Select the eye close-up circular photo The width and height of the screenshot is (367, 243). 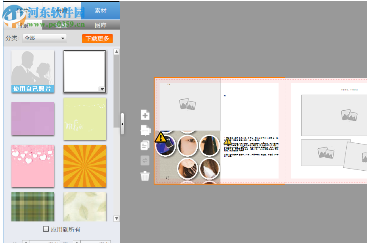(188, 146)
